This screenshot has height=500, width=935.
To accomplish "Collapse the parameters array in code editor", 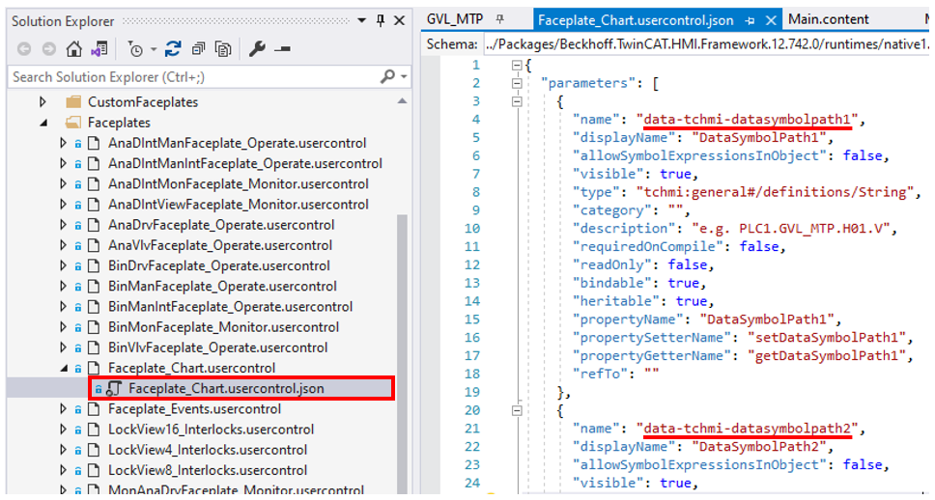I will 517,84.
